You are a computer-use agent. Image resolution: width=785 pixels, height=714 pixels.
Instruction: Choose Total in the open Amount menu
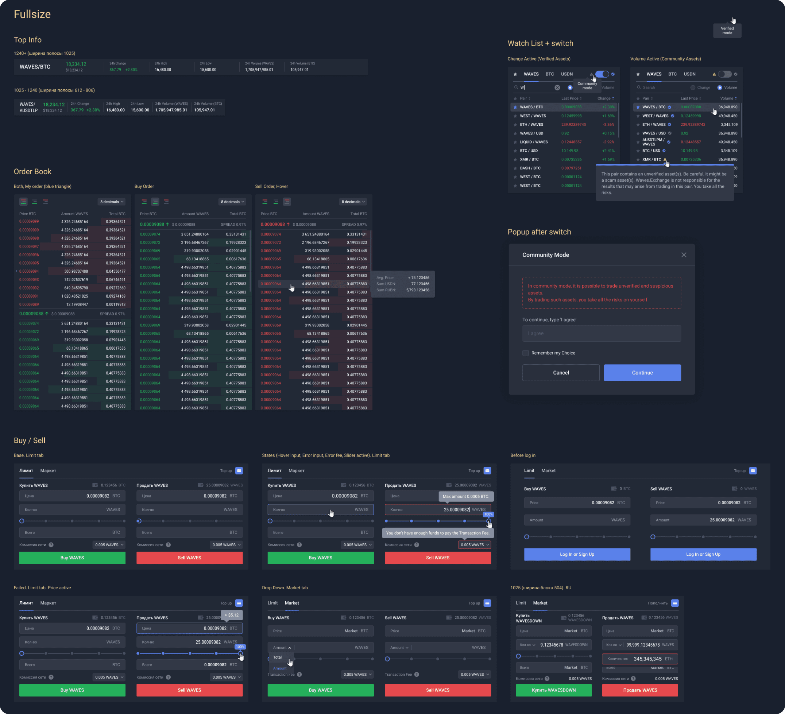coord(277,657)
